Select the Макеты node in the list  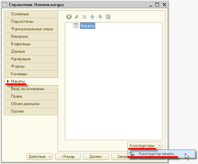[x=87, y=26]
